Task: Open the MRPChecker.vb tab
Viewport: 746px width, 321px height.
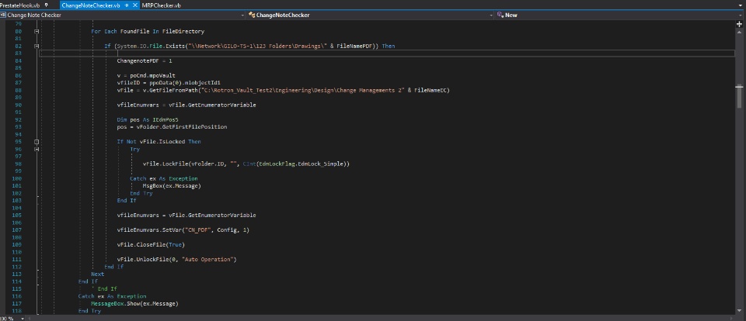Action: pos(161,5)
